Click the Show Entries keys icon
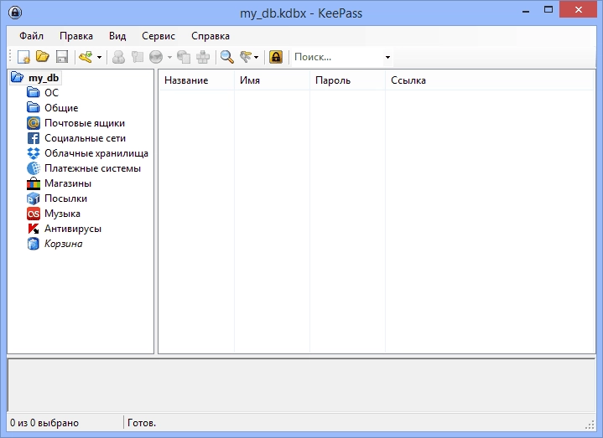The image size is (603, 438). coord(246,57)
